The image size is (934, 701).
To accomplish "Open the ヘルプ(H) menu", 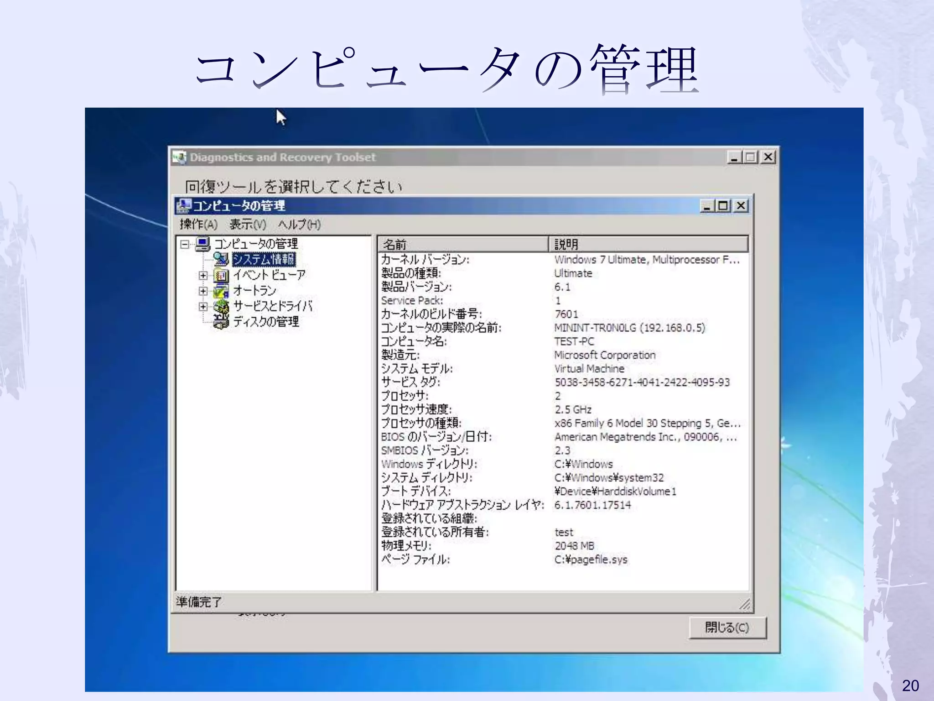I will (299, 225).
